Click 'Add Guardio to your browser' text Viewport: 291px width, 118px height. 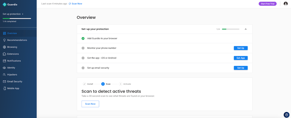pos(102,38)
